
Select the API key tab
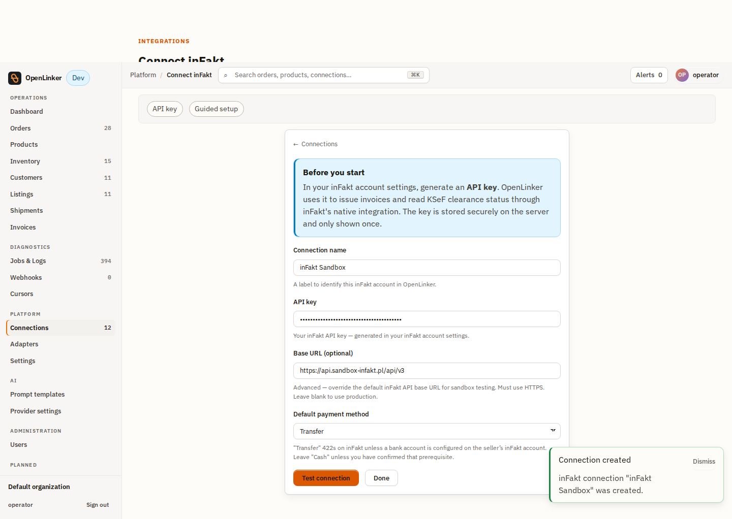tap(165, 109)
